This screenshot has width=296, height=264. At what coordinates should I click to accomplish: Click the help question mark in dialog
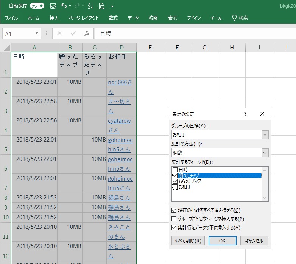(245, 114)
